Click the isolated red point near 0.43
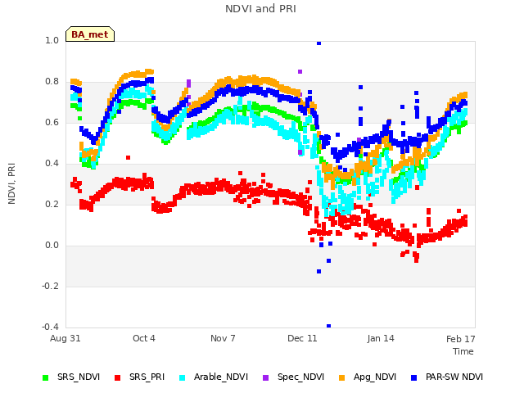Image resolution: width=524 pixels, height=393 pixels. (x=128, y=157)
